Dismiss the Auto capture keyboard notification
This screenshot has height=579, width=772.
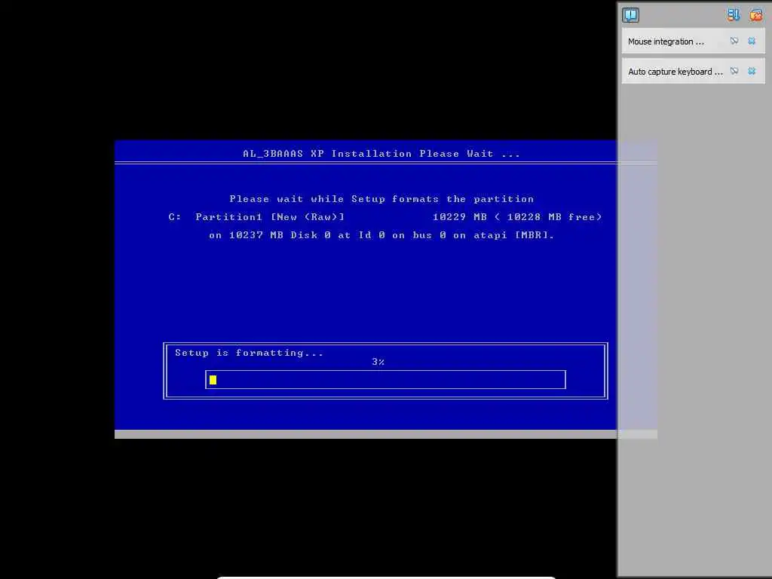tap(752, 72)
